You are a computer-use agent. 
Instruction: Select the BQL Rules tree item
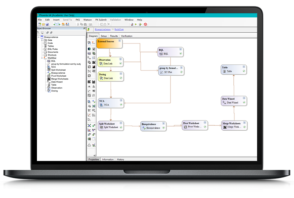point(52,49)
